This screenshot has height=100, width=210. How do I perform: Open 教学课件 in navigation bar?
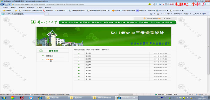pyautogui.click(x=97, y=22)
